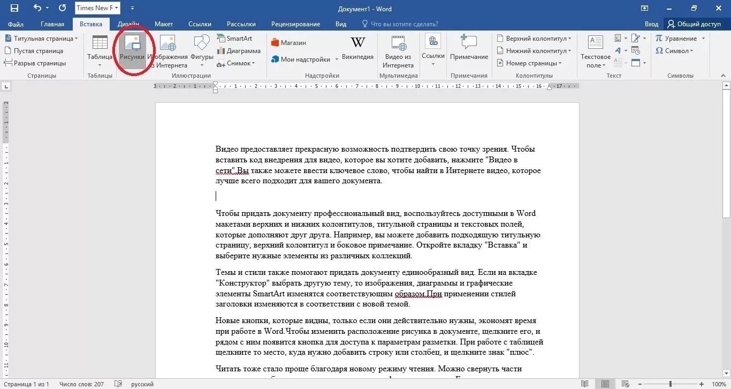Open the Символ dropdown
This screenshot has height=389, width=731.
coord(674,51)
